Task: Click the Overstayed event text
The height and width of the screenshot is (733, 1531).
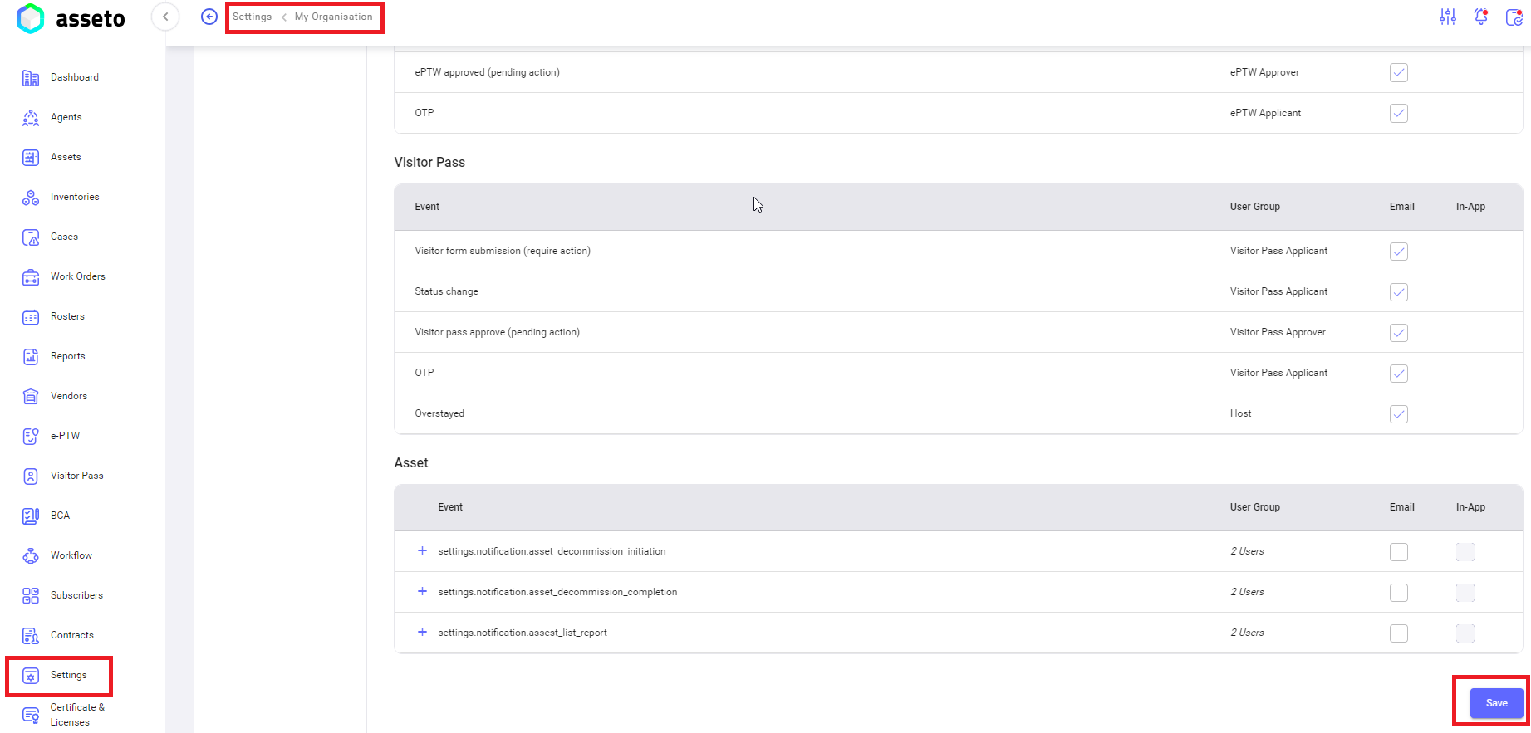Action: 439,413
